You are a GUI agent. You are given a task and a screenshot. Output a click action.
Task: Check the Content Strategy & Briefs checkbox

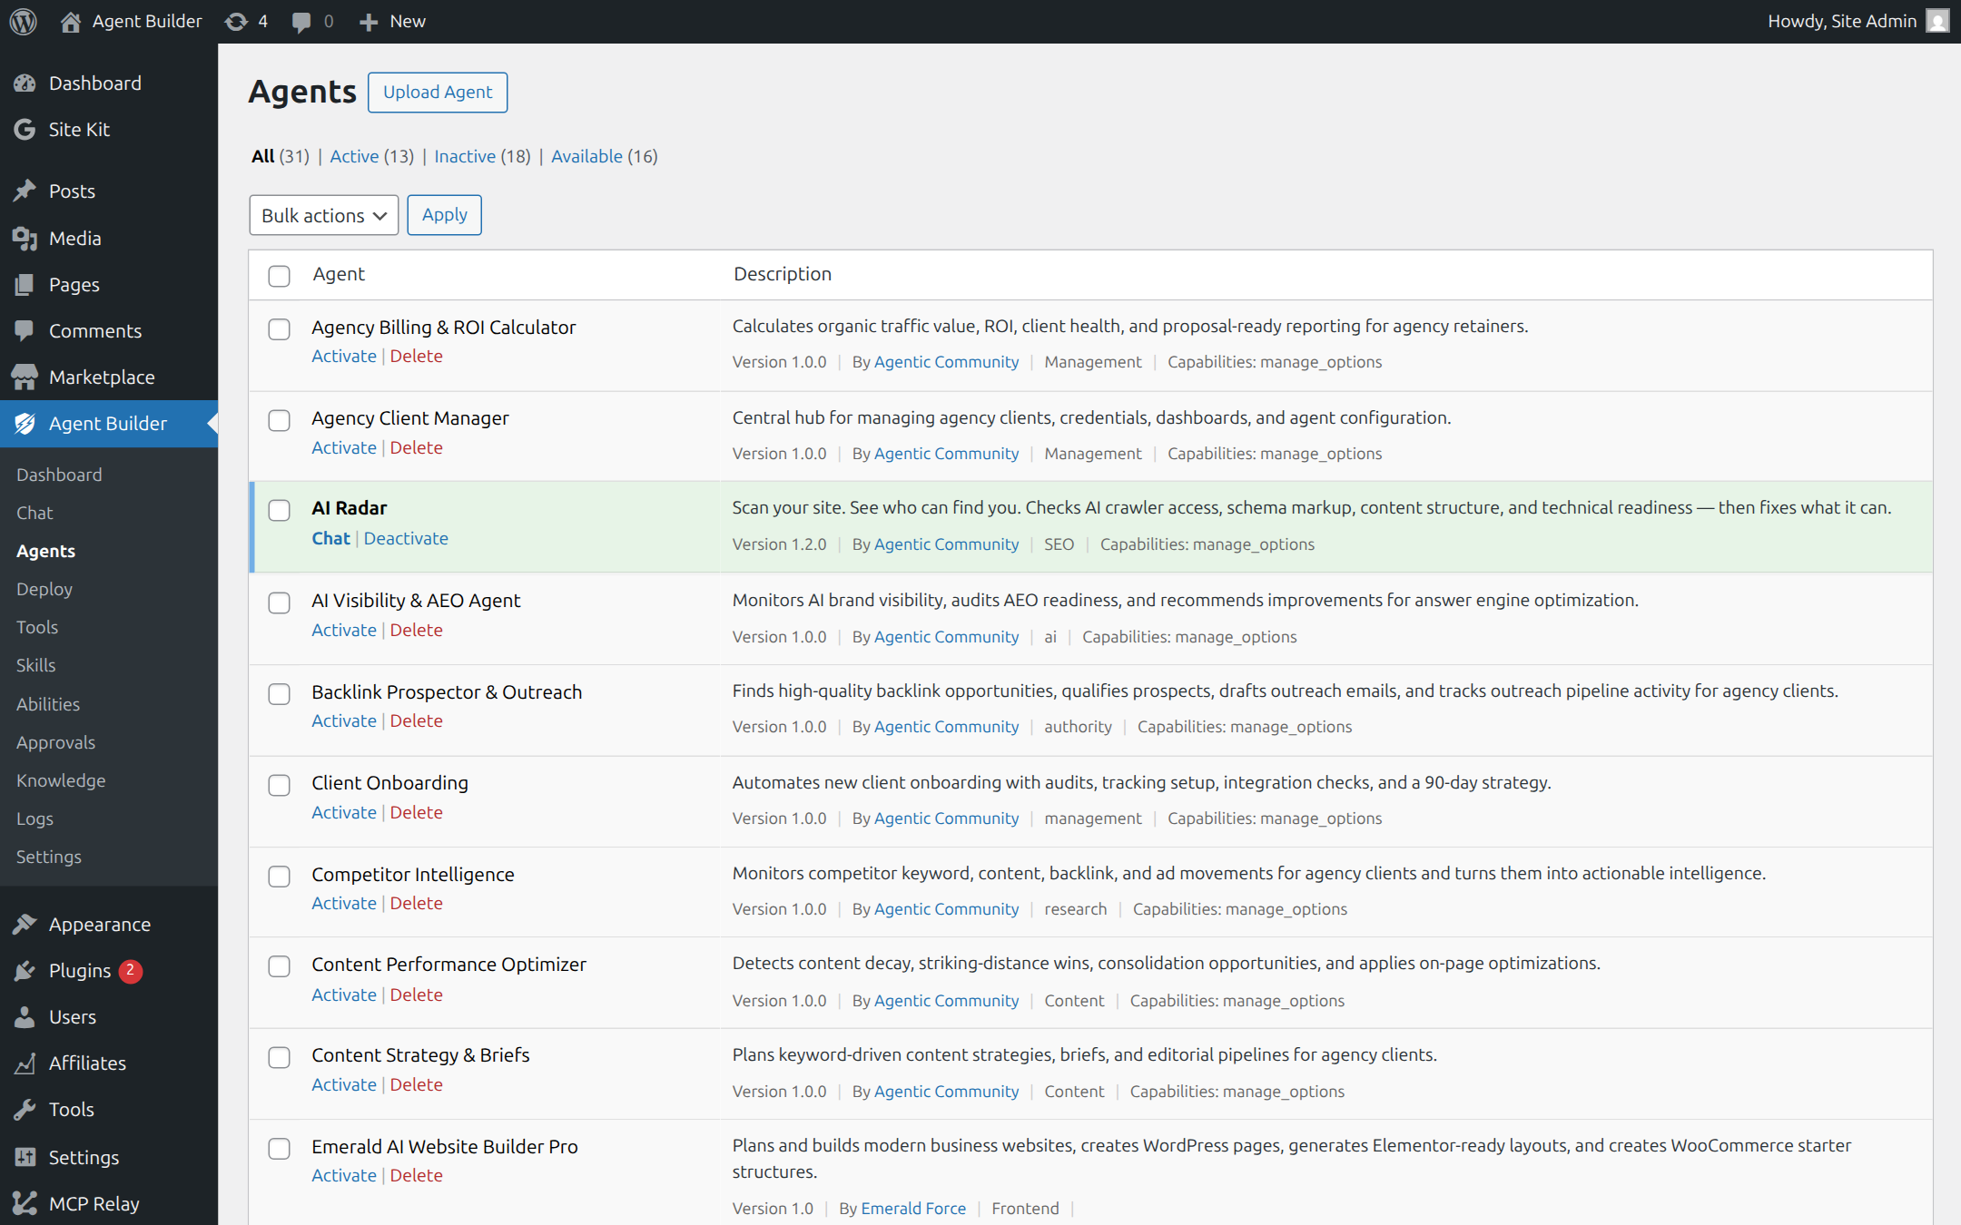click(280, 1057)
